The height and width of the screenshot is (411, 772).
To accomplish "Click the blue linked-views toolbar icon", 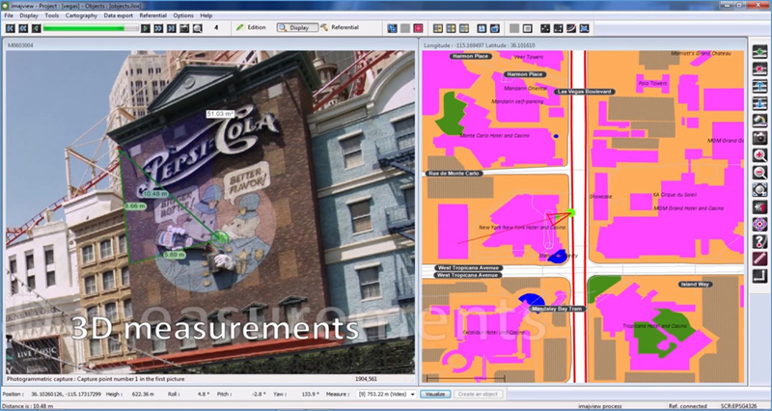I will coord(393,28).
